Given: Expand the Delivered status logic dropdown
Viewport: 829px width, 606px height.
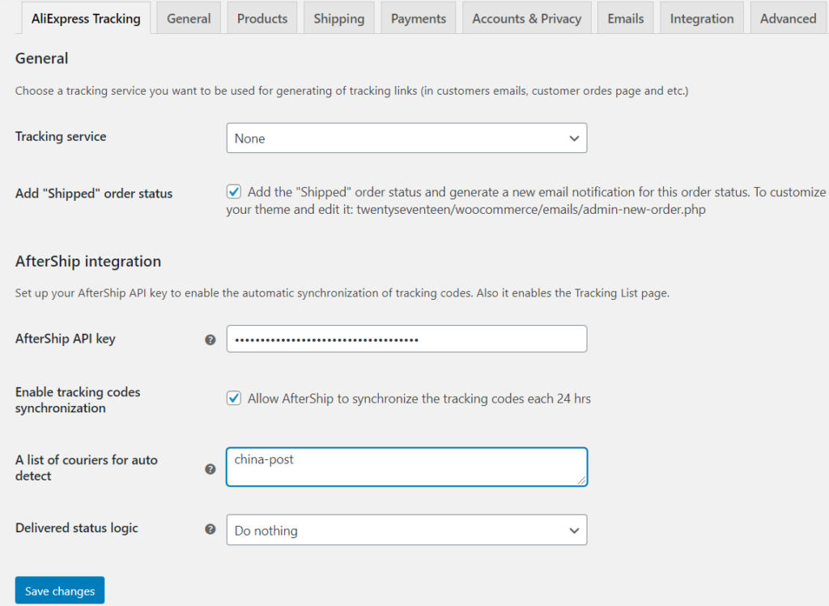Looking at the screenshot, I should [406, 530].
